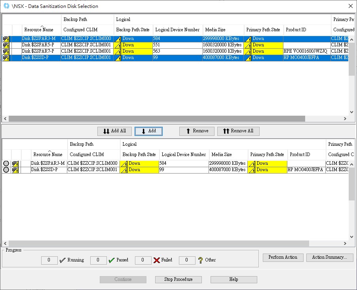This screenshot has height=290, width=357.
Task: Click disk icon for $ZSPAR7-P row
Action: point(6,52)
